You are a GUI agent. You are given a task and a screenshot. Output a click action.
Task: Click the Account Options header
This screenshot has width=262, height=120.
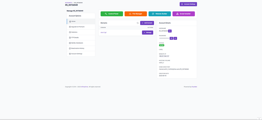point(81,16)
